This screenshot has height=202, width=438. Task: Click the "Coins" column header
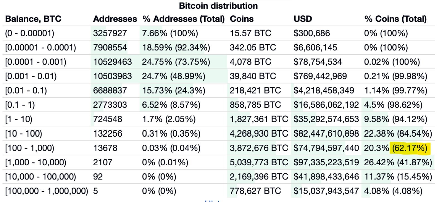tap(242, 19)
